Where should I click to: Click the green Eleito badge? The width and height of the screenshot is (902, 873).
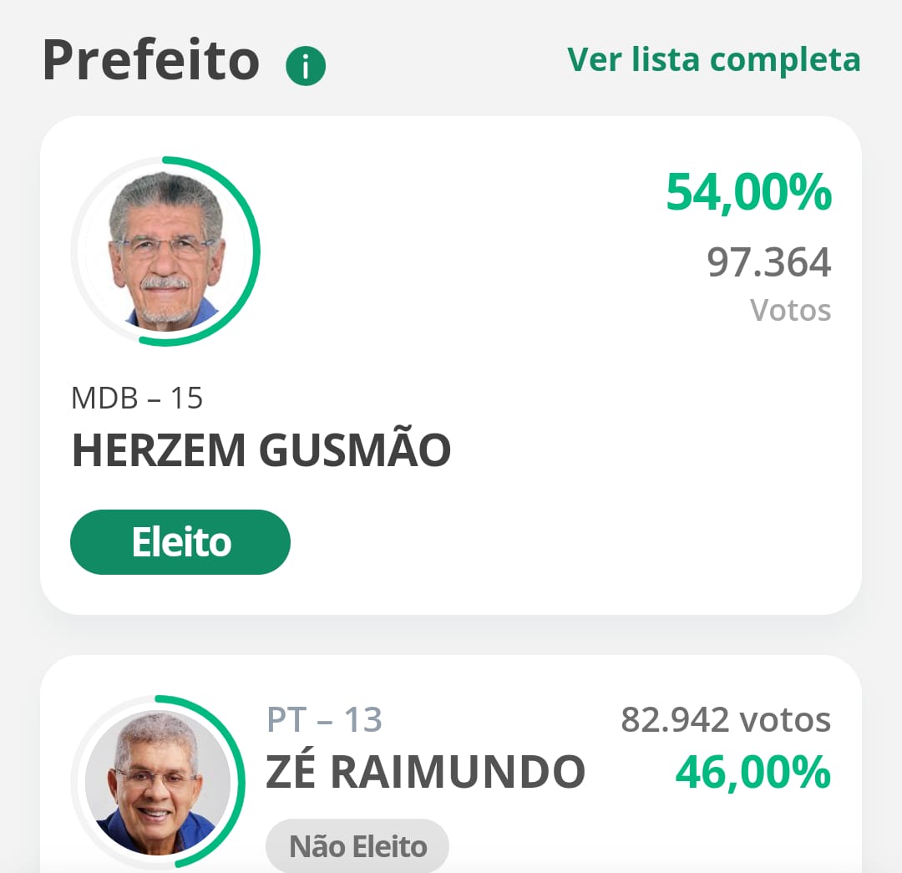click(x=180, y=541)
